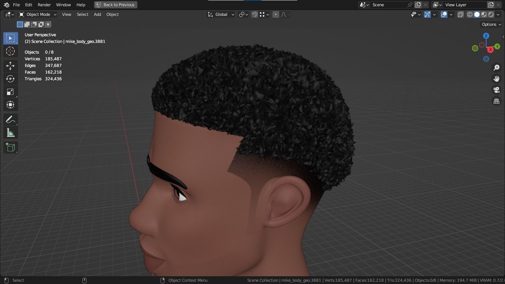
Task: Open gizmo options dropdown arrow
Action: (x=434, y=14)
